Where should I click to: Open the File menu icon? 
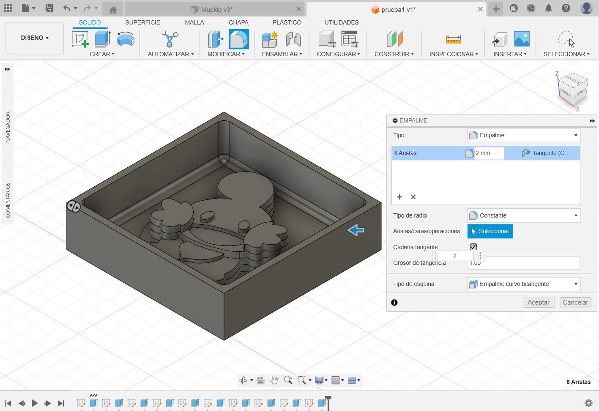(x=26, y=8)
